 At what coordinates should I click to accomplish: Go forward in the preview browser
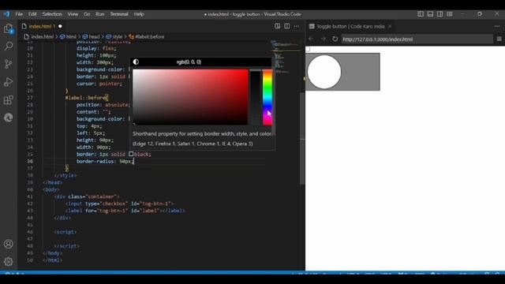pyautogui.click(x=323, y=39)
